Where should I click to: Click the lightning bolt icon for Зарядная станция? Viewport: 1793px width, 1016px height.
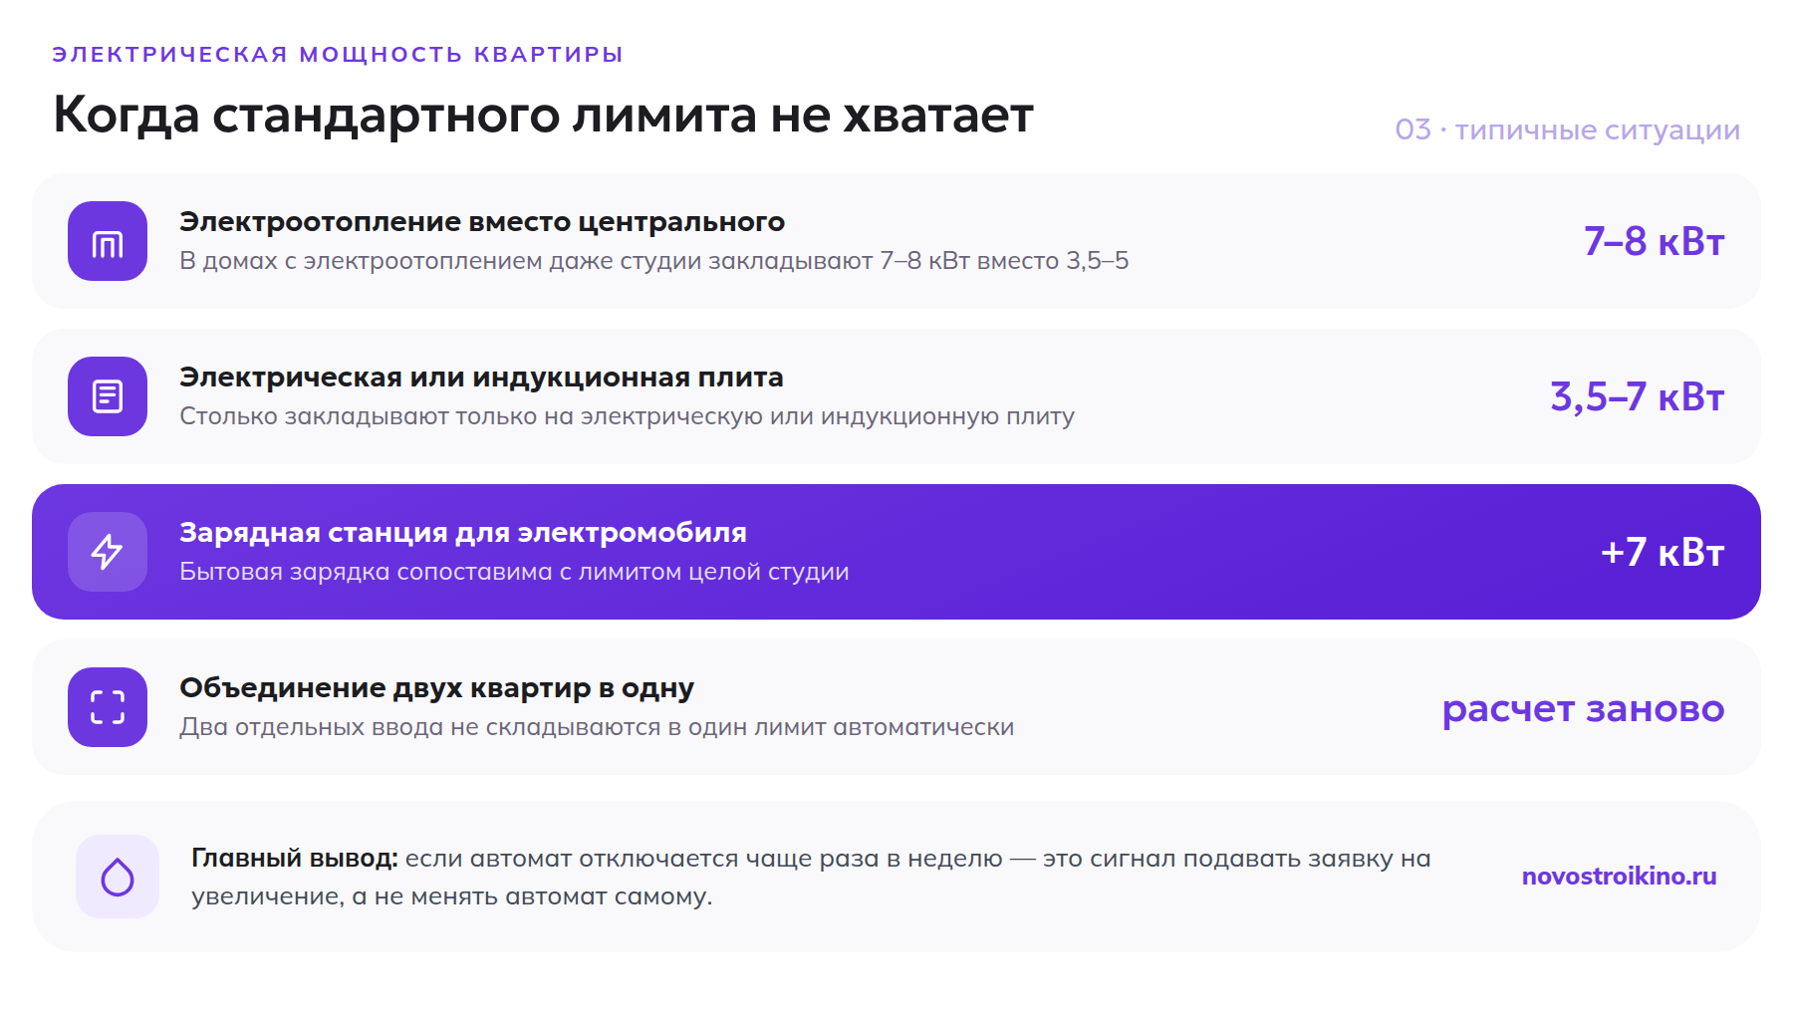(108, 552)
